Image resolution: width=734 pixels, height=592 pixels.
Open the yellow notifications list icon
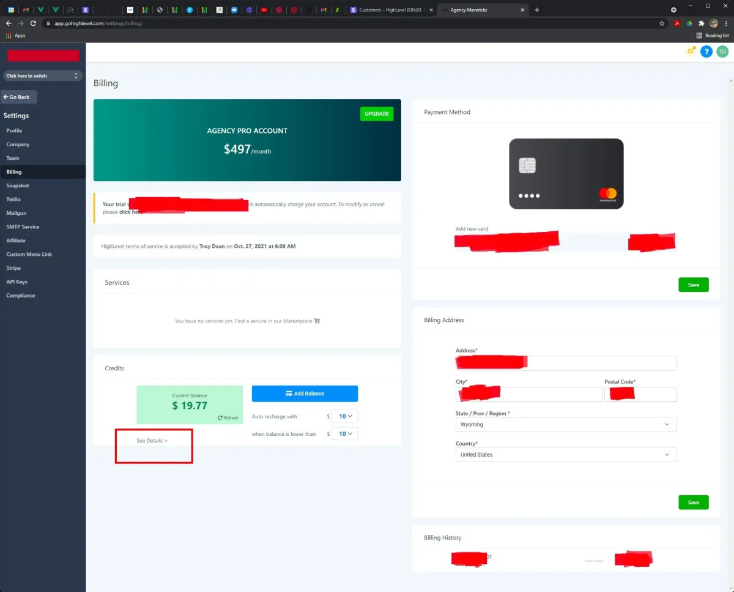(x=691, y=51)
